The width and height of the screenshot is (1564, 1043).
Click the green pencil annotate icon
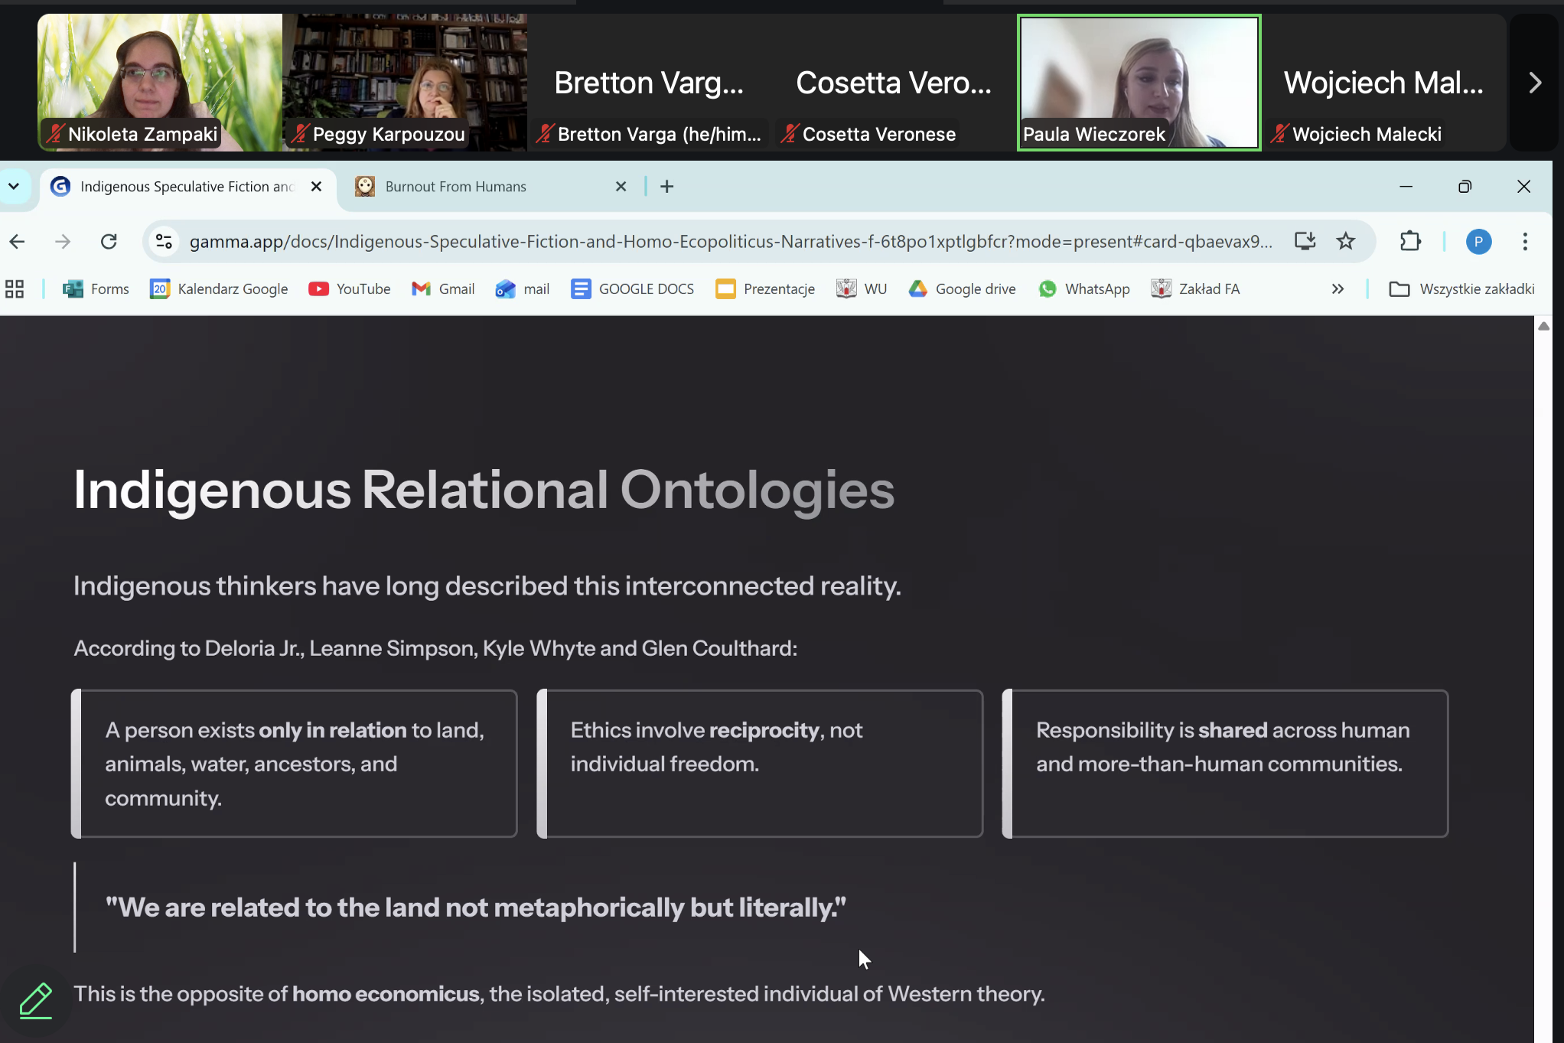35,999
